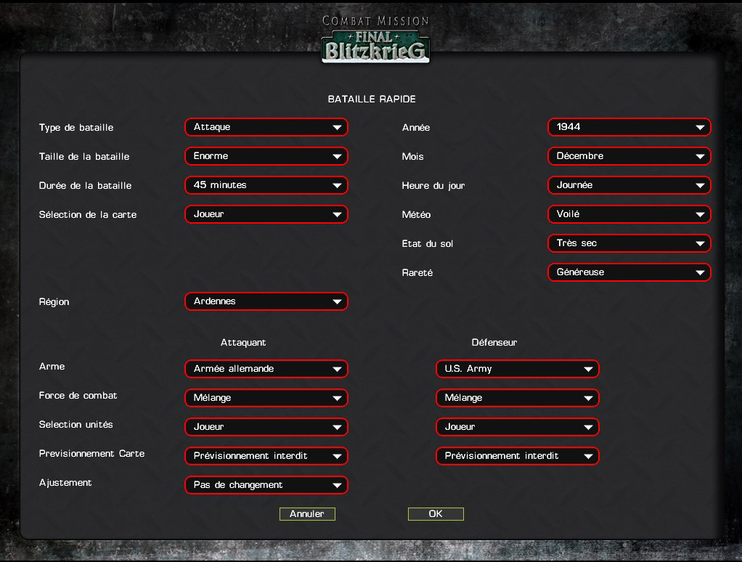Open the Type de bataille dropdown showing Attaque
Viewport: 742px width, 562px height.
pyautogui.click(x=266, y=127)
